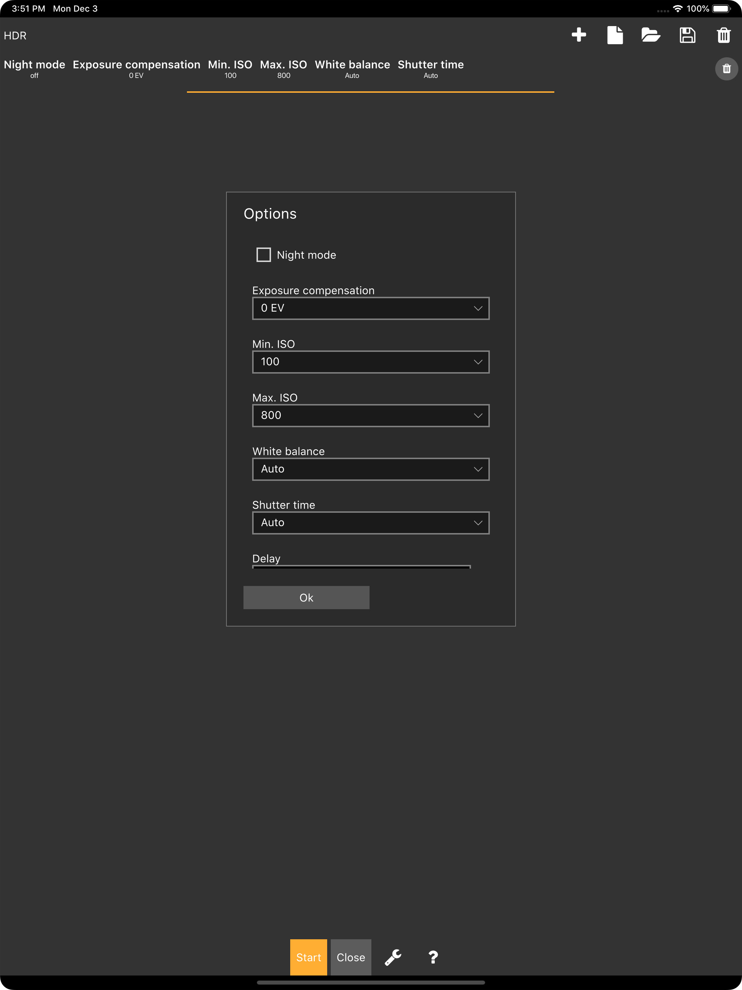742x990 pixels.
Task: Expand the Min. ISO dropdown
Action: [371, 362]
